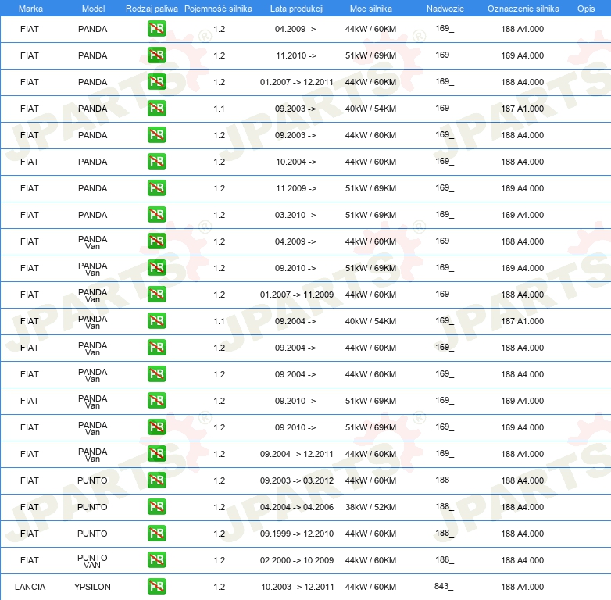Click the Marka column header
The width and height of the screenshot is (611, 600).
(30, 9)
